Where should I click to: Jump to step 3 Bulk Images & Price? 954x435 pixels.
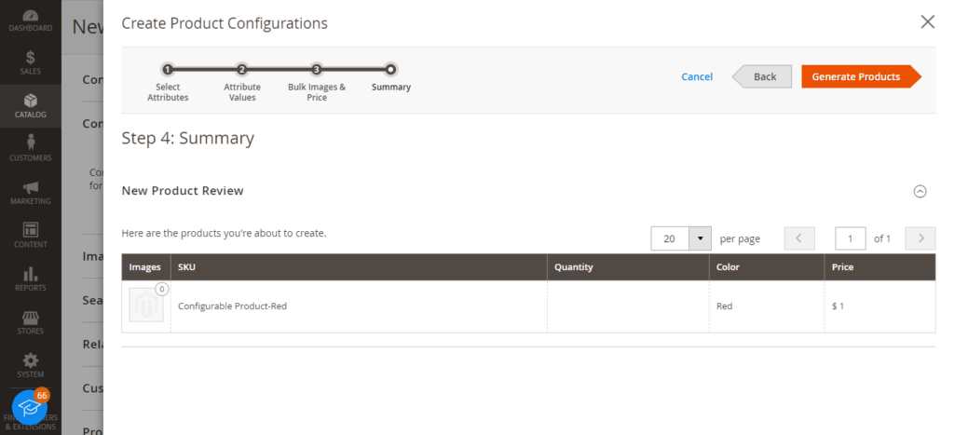(317, 69)
